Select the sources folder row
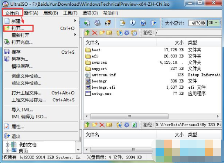 tap(152, 62)
